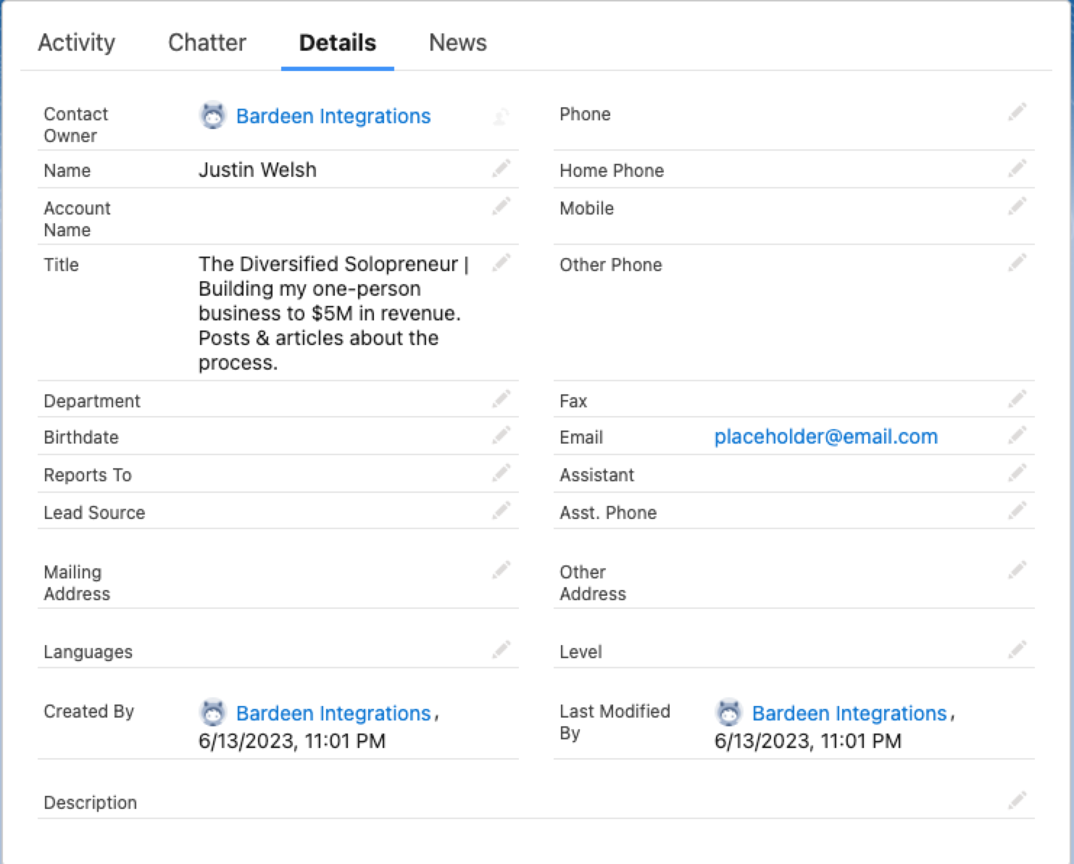Viewport: 1074px width, 864px height.
Task: Edit Other Phone pencil icon
Action: click(x=1017, y=263)
